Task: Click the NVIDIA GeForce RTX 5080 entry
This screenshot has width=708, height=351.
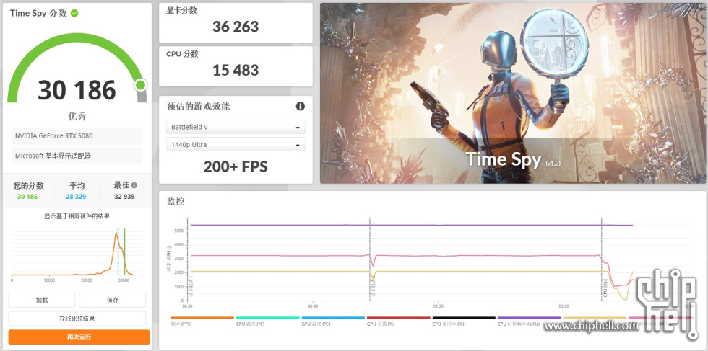Action: pyautogui.click(x=77, y=135)
